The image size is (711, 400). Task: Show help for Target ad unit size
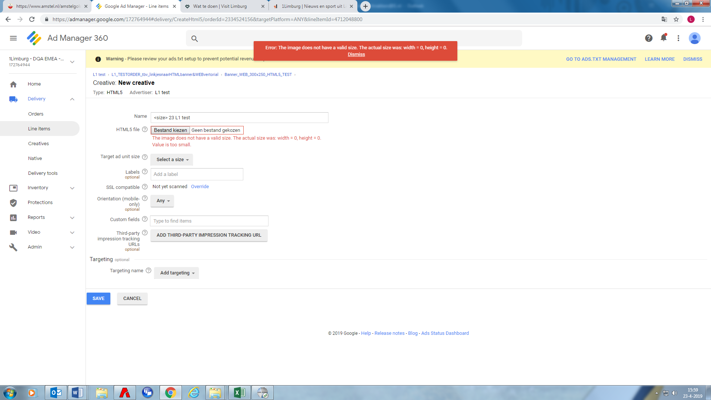click(x=145, y=157)
